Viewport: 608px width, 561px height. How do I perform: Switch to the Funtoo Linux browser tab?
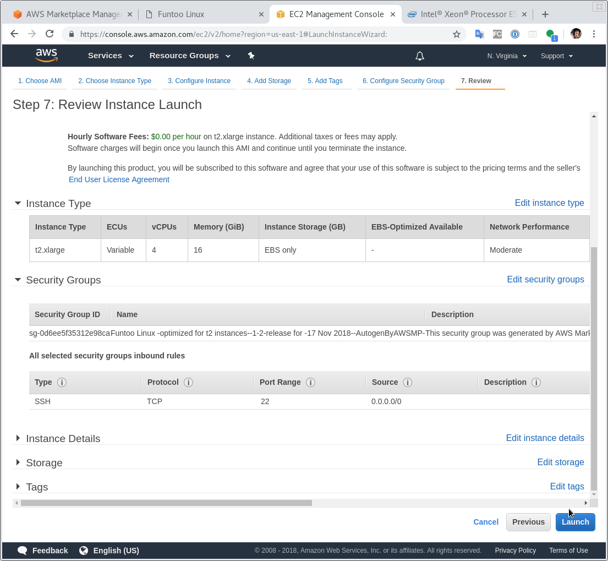click(203, 14)
